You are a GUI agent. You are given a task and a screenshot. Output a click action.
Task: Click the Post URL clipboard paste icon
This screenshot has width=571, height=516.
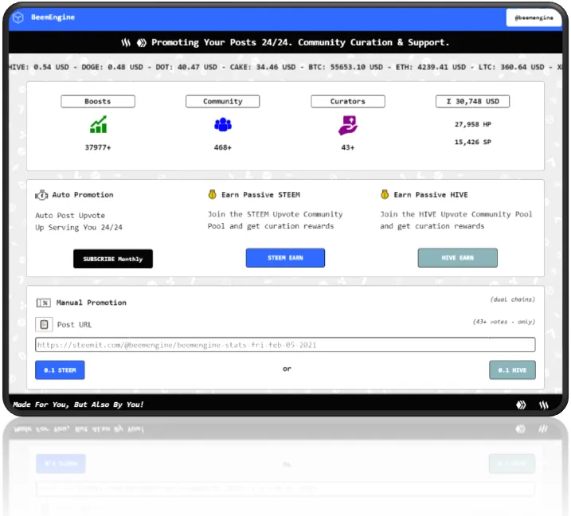point(44,324)
